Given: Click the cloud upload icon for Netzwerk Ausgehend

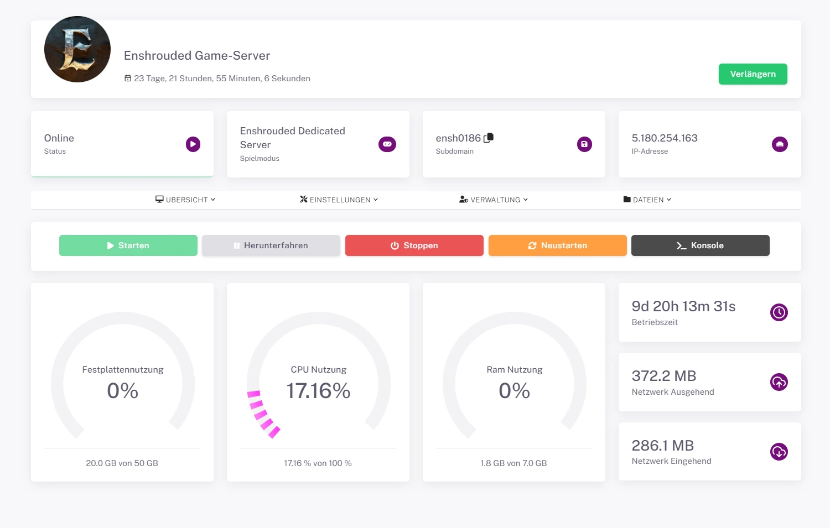Looking at the screenshot, I should (x=779, y=382).
